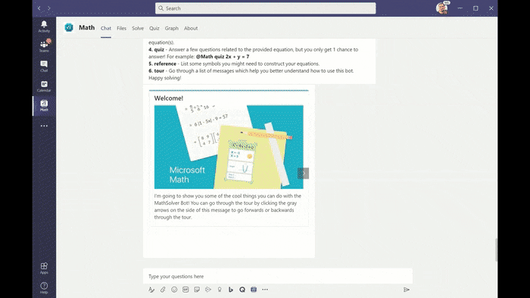The width and height of the screenshot is (530, 298).
Task: Send the message with arrow icon
Action: point(407,290)
